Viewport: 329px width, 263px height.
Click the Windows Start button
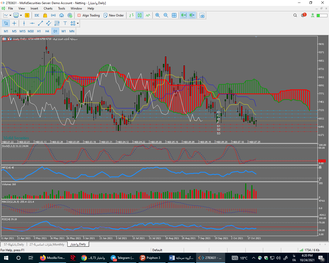(x=6, y=258)
